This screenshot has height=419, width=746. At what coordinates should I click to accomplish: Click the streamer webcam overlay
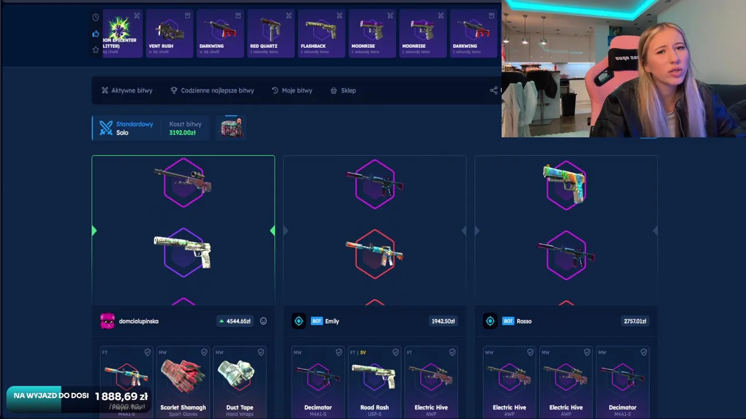(624, 69)
